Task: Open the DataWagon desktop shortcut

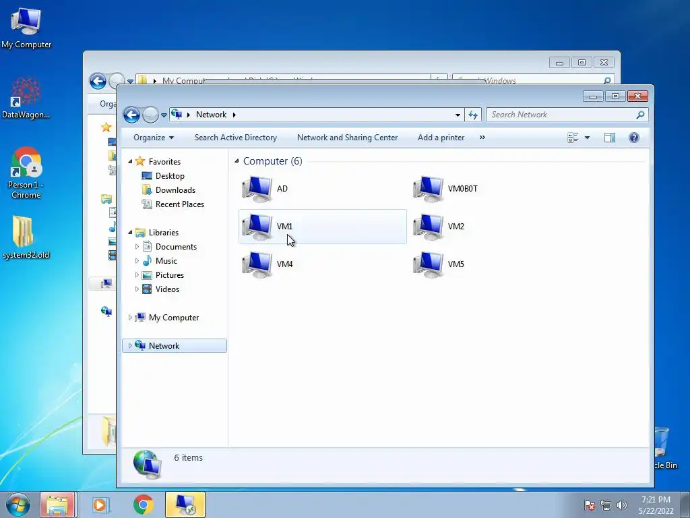Action: coord(26,98)
